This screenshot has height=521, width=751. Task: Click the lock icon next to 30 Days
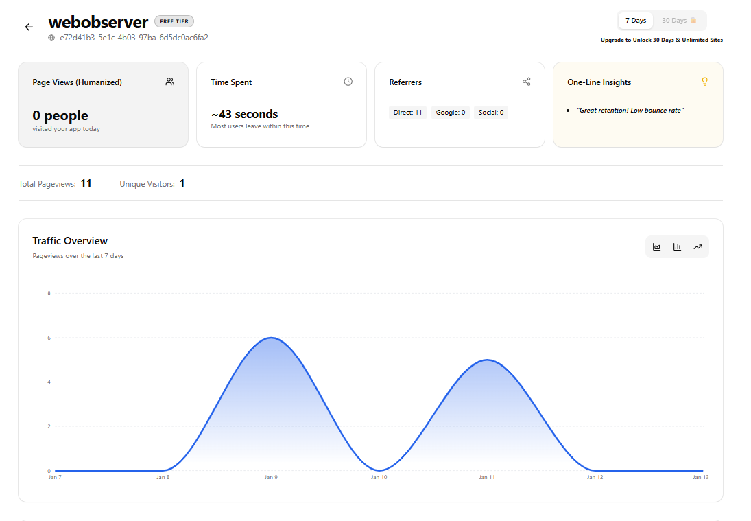click(693, 21)
